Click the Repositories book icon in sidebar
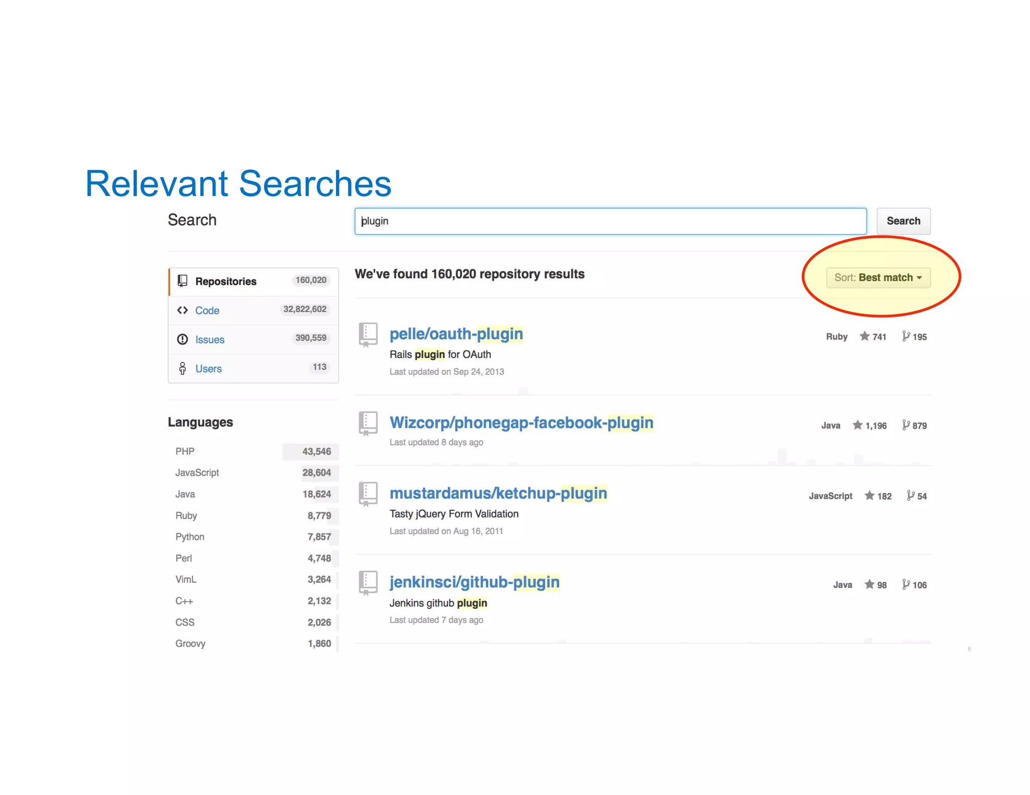Screen dimensions: 1030x795 coord(183,281)
